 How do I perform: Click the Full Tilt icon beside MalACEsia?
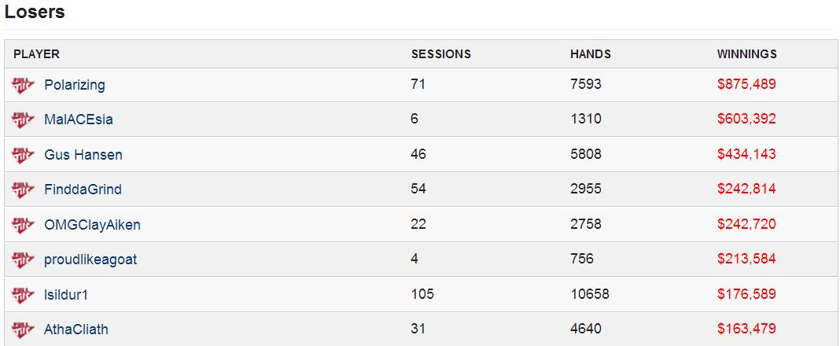click(23, 120)
